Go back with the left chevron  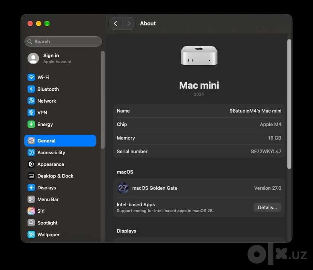[115, 24]
